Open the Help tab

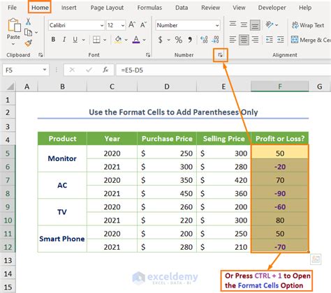click(x=305, y=8)
